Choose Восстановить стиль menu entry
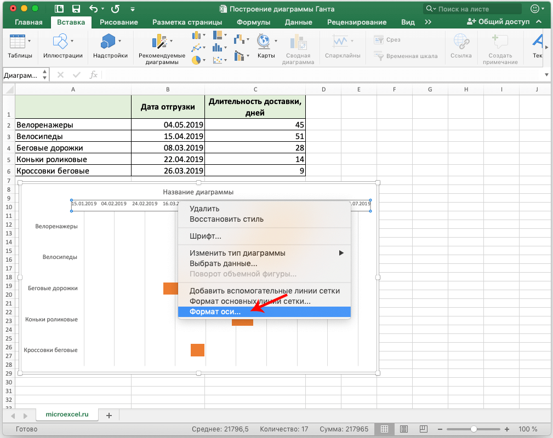This screenshot has height=438, width=553. click(265, 219)
